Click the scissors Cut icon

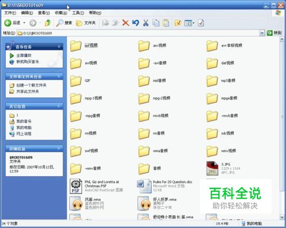(146, 23)
